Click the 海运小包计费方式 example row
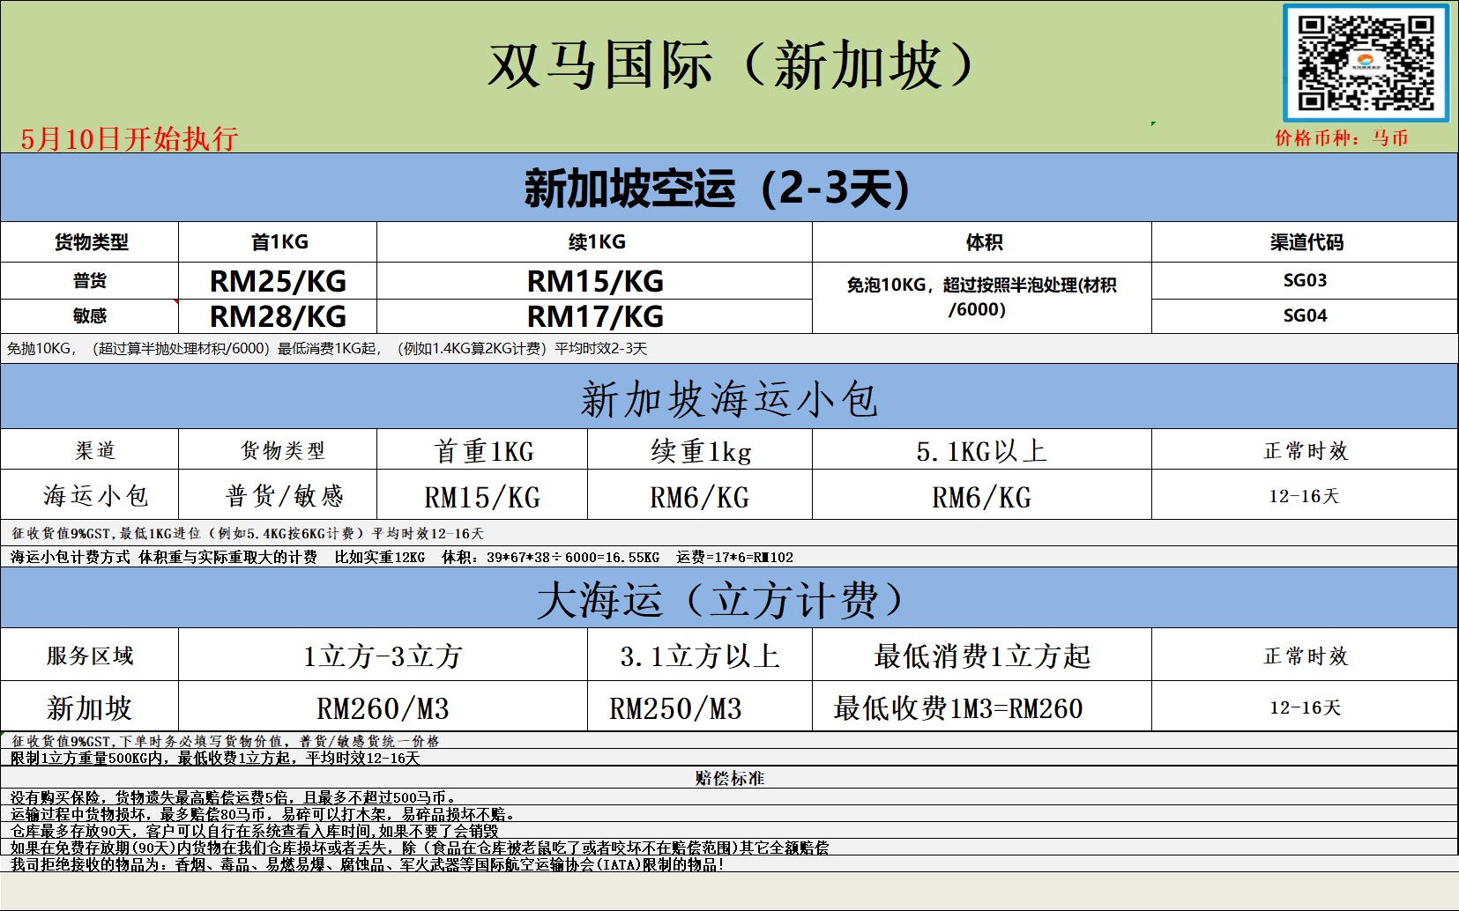The image size is (1459, 911). point(728,557)
